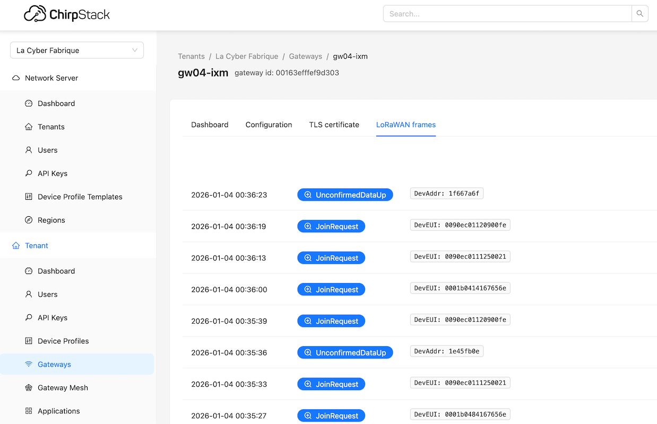The height and width of the screenshot is (424, 657).
Task: Click the search magnifier button
Action: click(x=639, y=13)
